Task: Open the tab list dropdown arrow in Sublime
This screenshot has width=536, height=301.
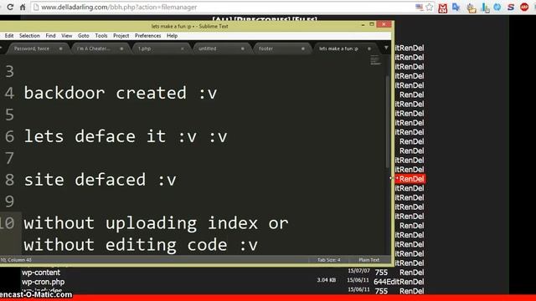Action: [x=386, y=48]
